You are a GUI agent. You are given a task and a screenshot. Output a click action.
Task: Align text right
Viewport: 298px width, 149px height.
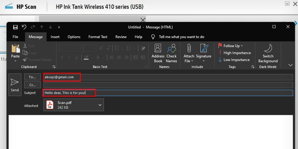tap(126, 57)
